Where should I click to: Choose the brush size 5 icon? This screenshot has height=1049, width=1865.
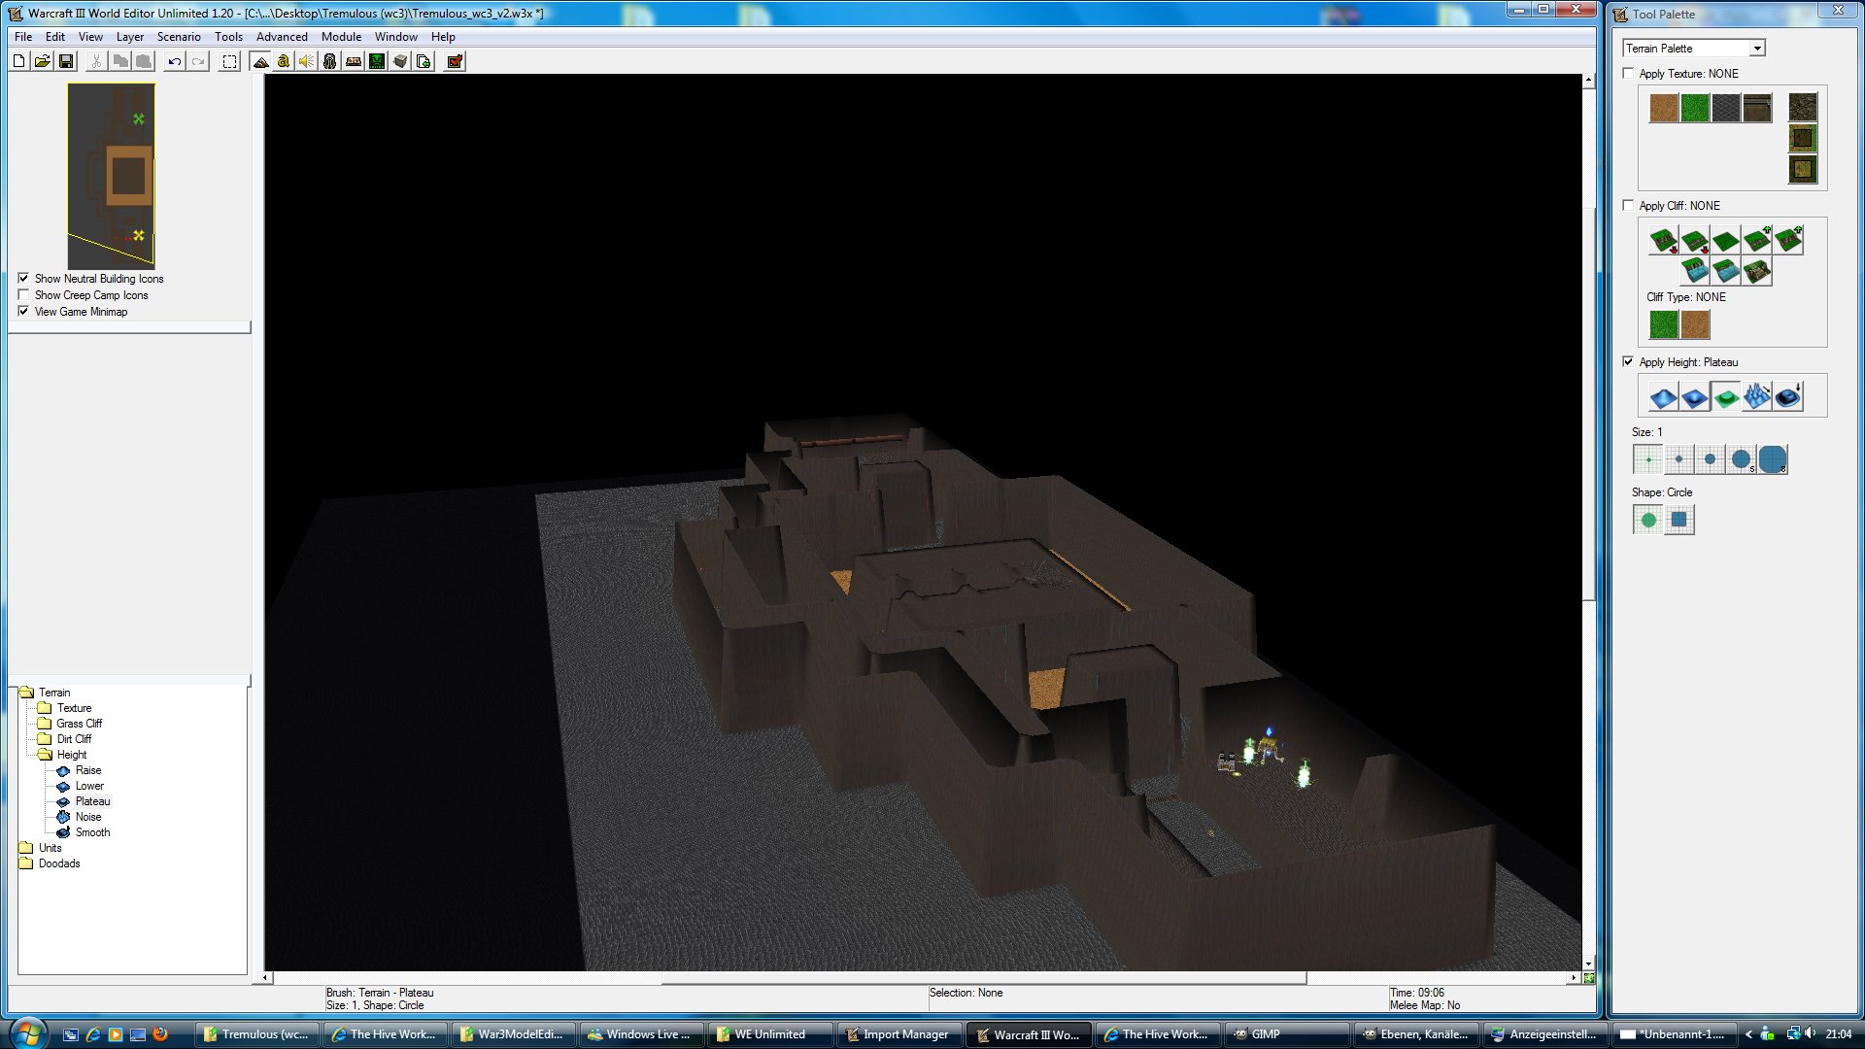pyautogui.click(x=1741, y=459)
